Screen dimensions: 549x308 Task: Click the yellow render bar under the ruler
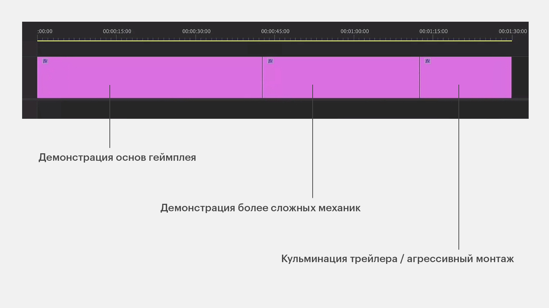(x=274, y=41)
